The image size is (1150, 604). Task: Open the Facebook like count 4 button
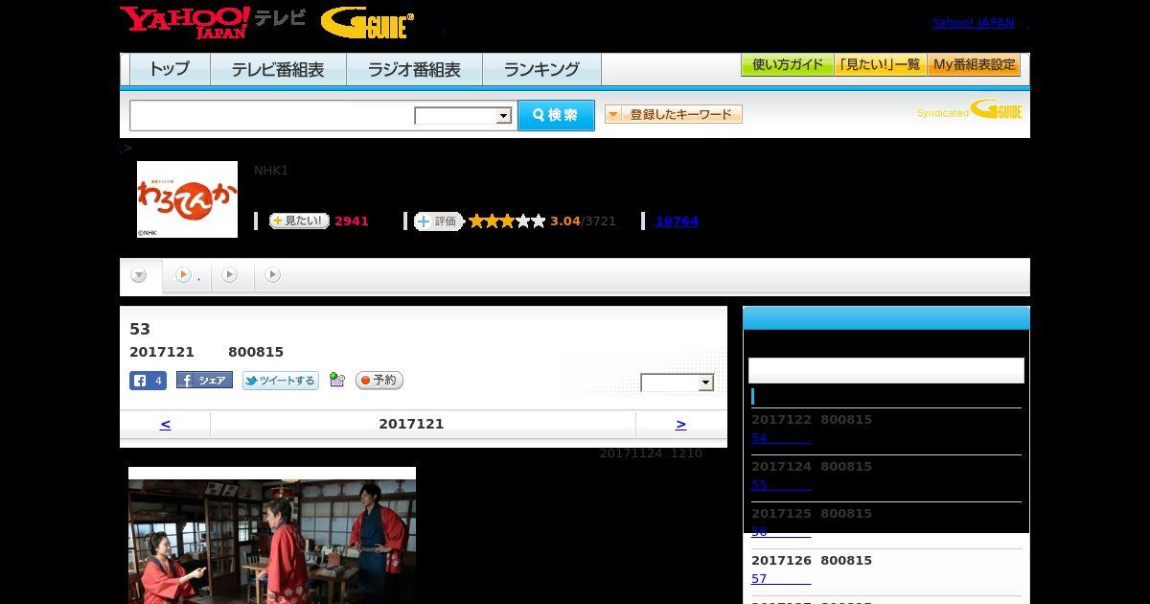coord(149,381)
